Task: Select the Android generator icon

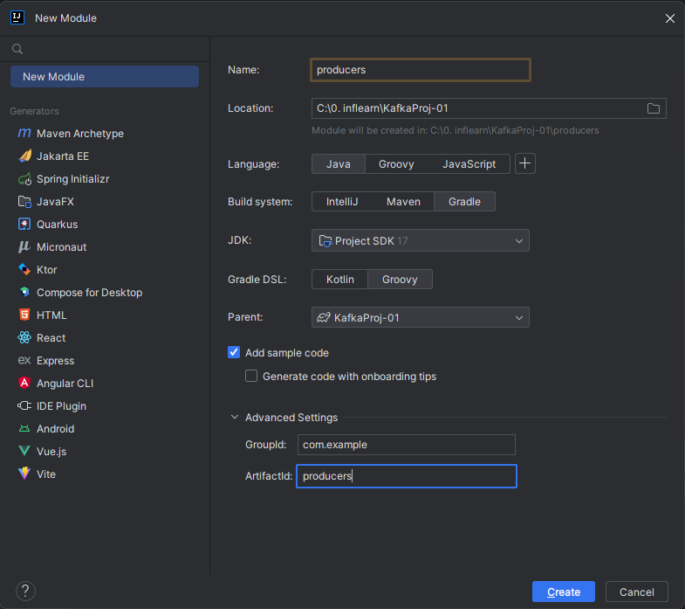Action: click(x=24, y=429)
